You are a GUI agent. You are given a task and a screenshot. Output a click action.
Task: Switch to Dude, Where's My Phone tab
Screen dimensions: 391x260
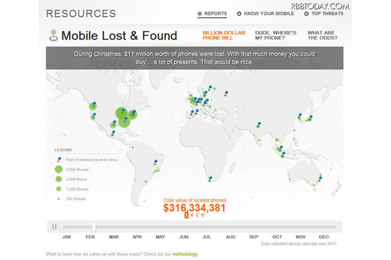click(x=272, y=35)
